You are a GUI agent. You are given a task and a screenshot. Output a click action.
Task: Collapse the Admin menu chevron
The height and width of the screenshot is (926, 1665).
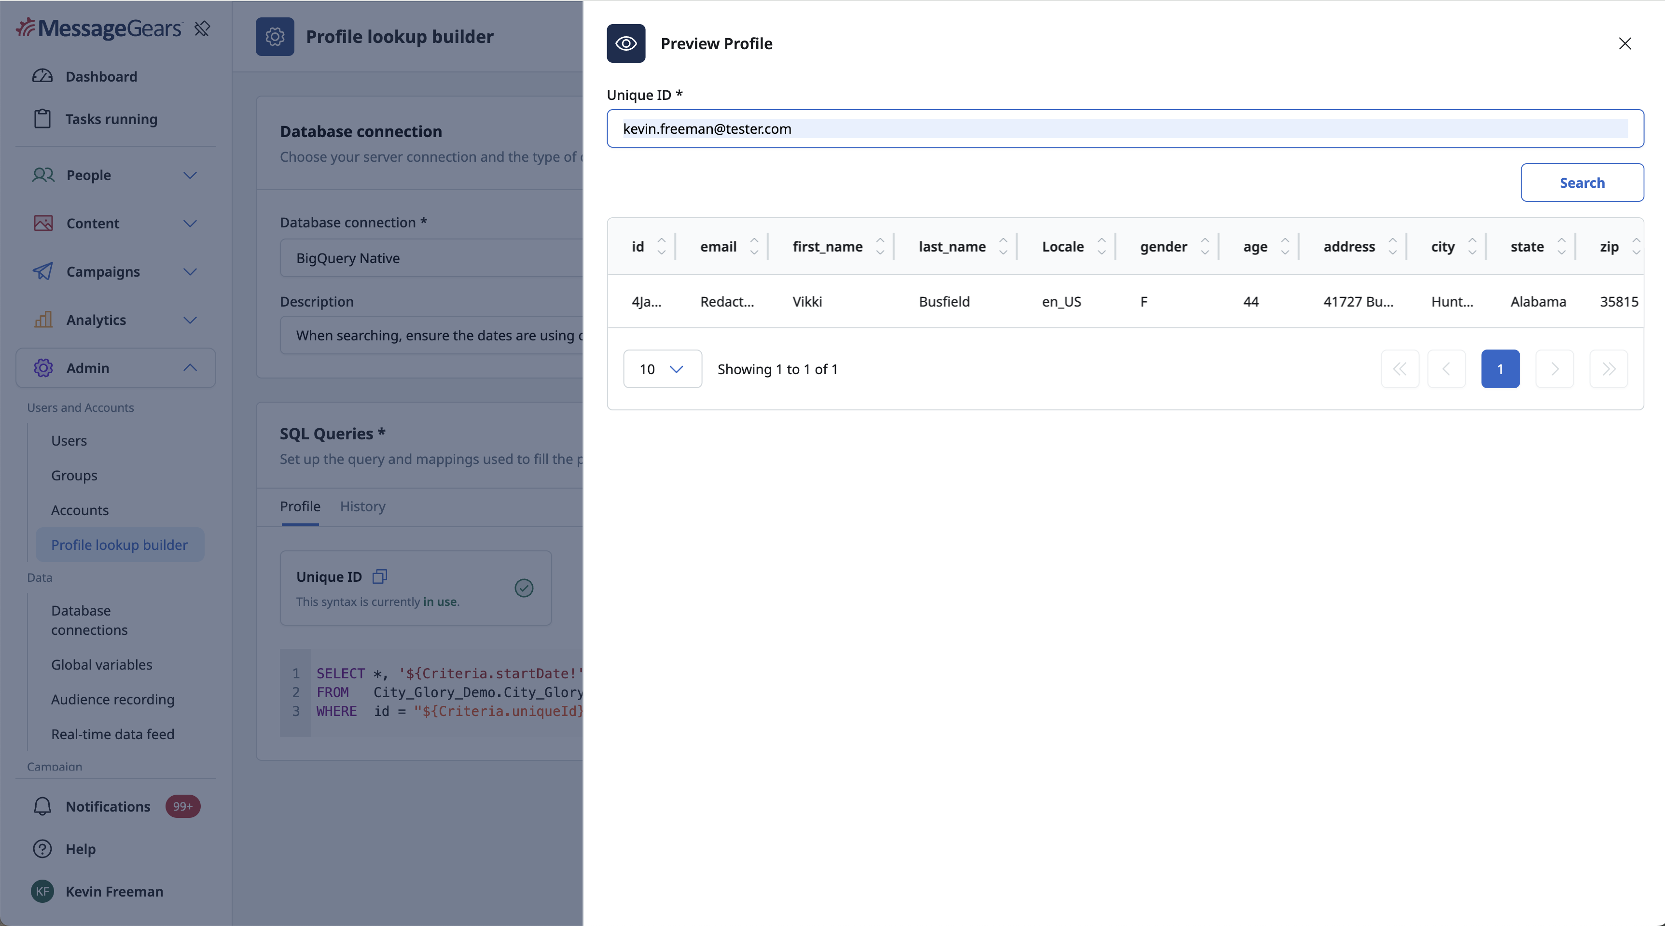tap(190, 367)
